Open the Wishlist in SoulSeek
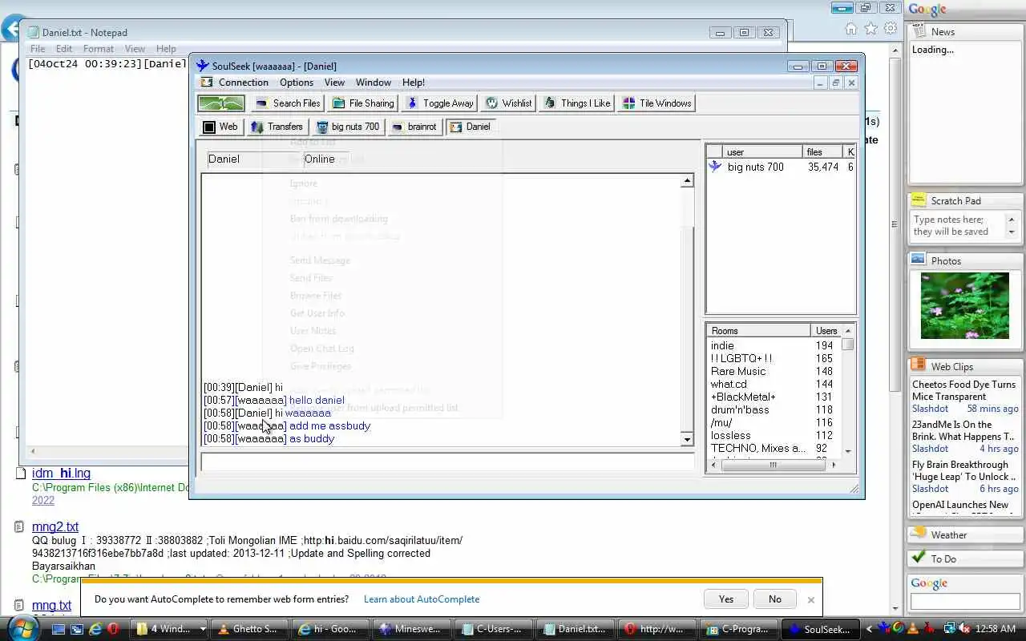 pyautogui.click(x=508, y=103)
